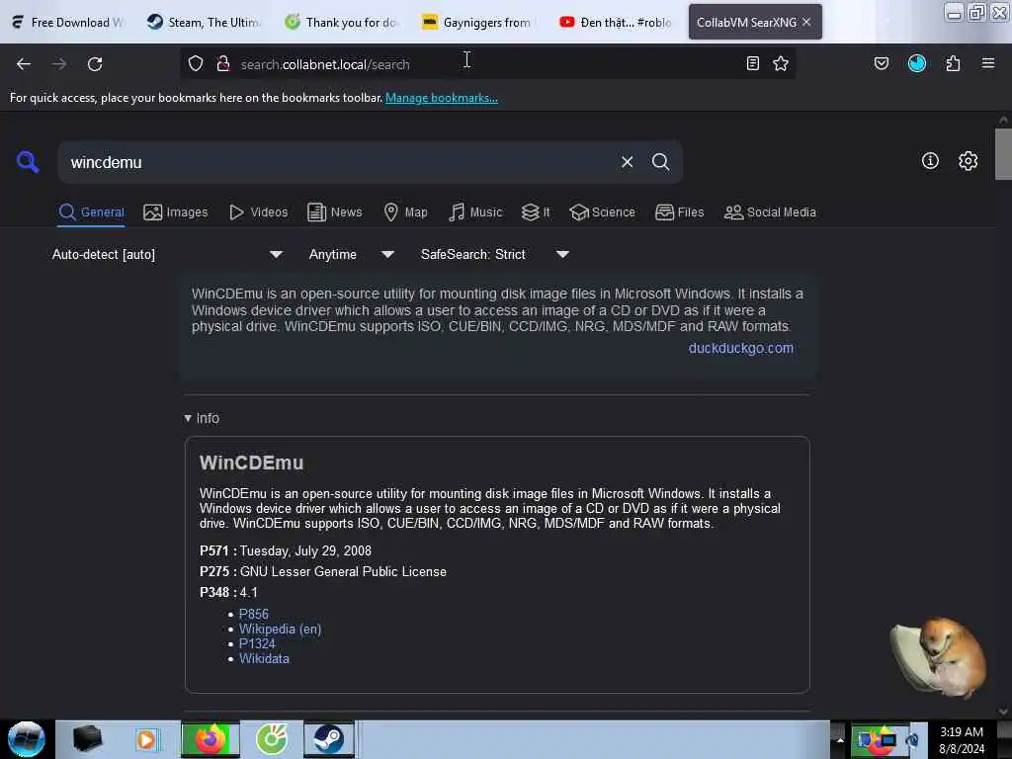Open the tracking protection shield icon
1012x759 pixels.
[196, 63]
